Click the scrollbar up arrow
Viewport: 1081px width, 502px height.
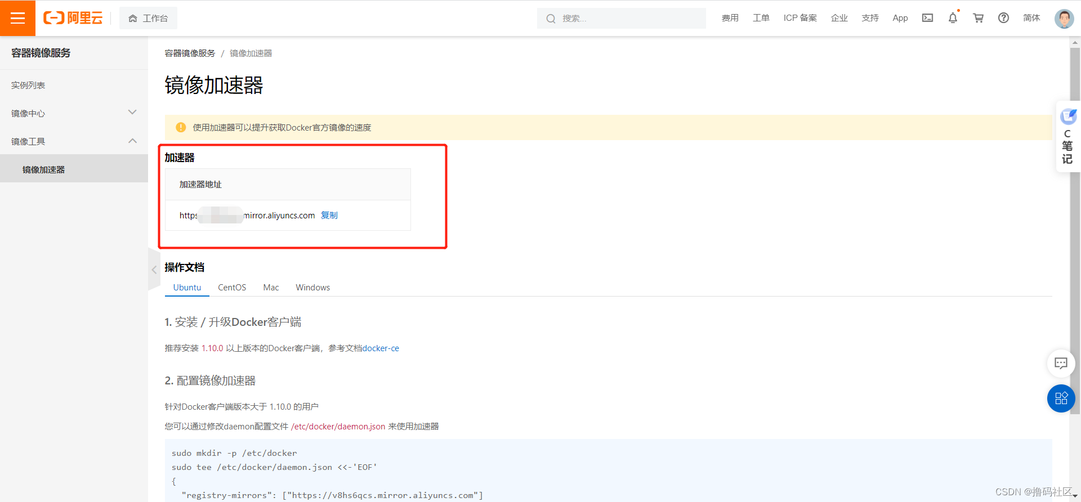tap(1075, 42)
